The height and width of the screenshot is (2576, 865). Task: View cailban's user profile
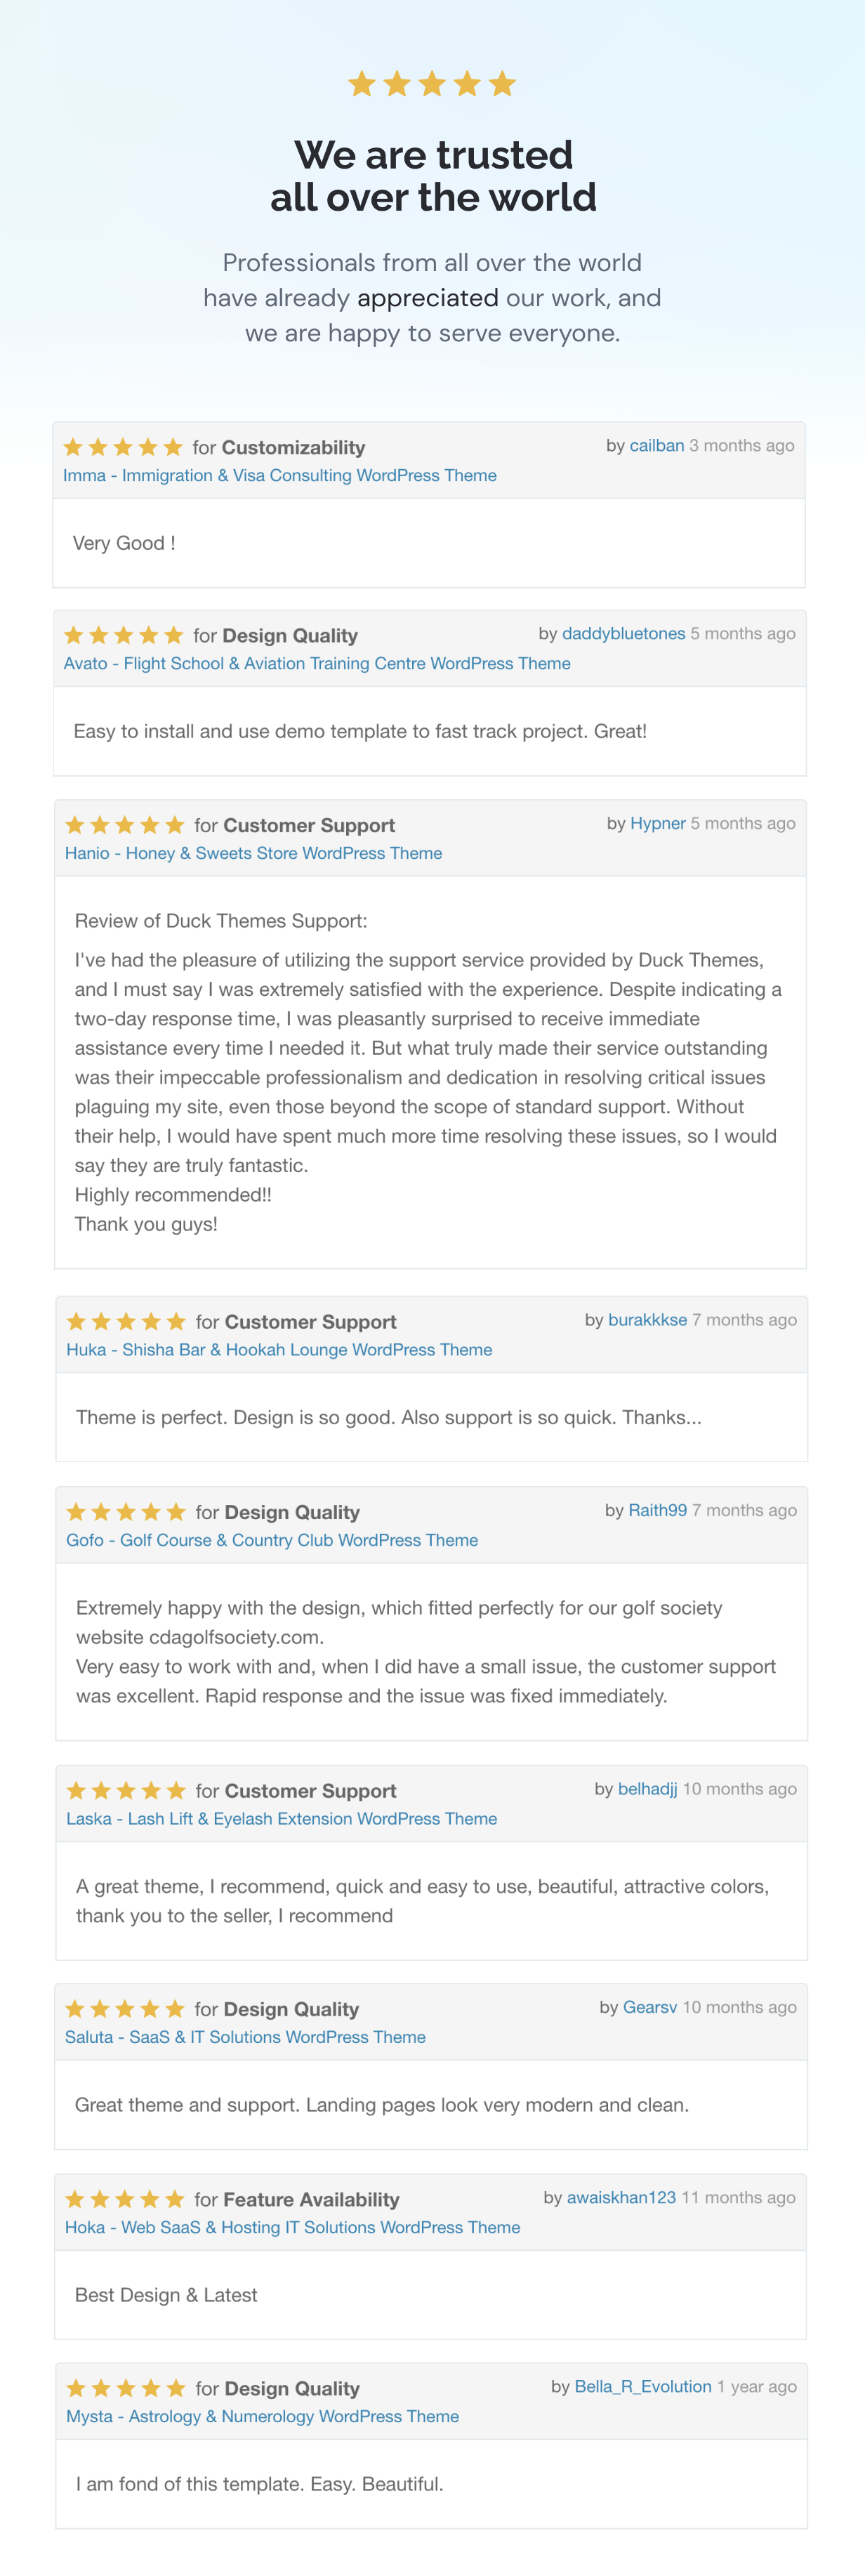[657, 445]
